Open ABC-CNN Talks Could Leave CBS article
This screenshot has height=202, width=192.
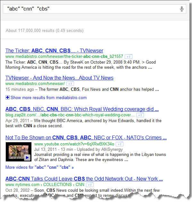coord(84,179)
